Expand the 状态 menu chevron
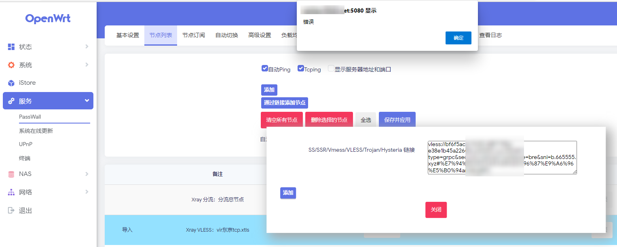The height and width of the screenshot is (247, 617). [87, 47]
